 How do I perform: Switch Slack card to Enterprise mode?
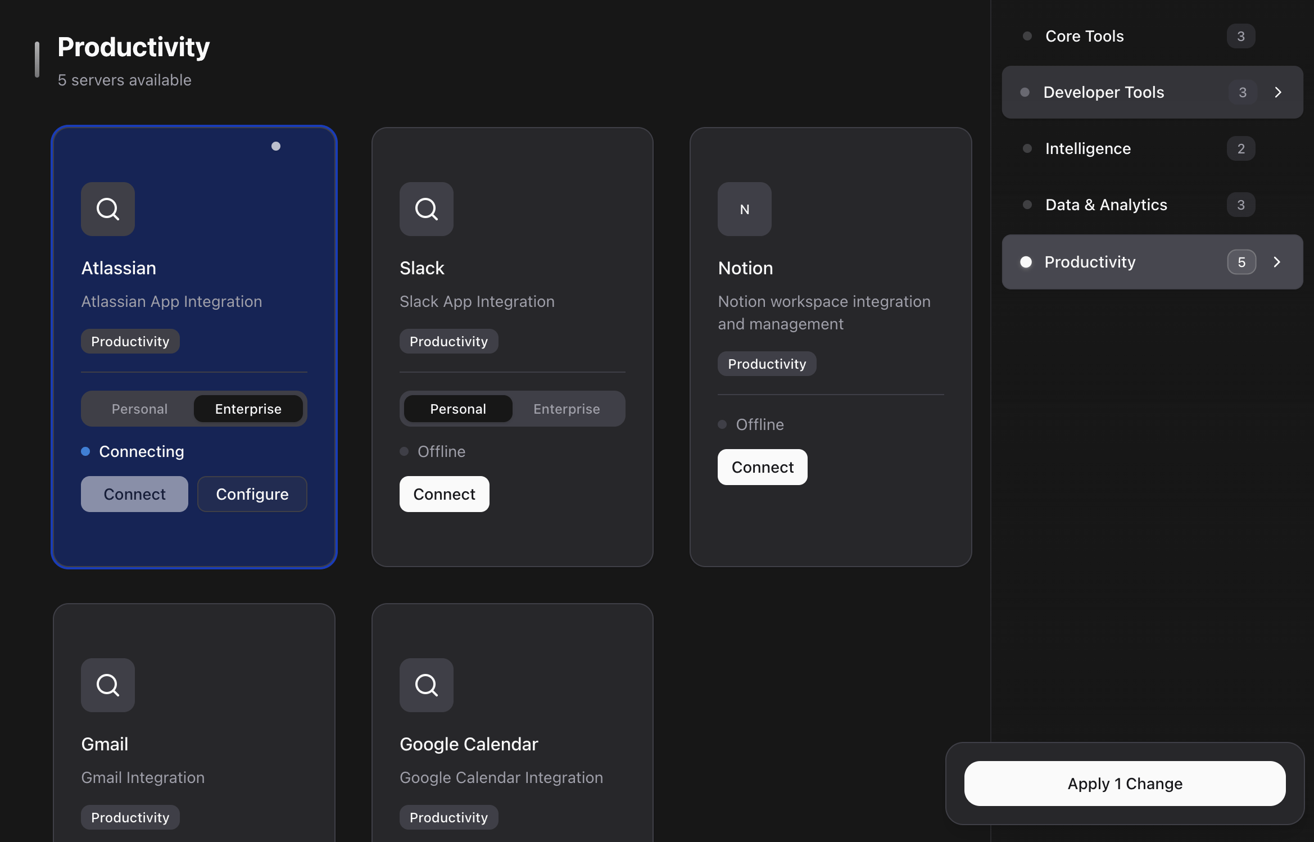pyautogui.click(x=567, y=409)
